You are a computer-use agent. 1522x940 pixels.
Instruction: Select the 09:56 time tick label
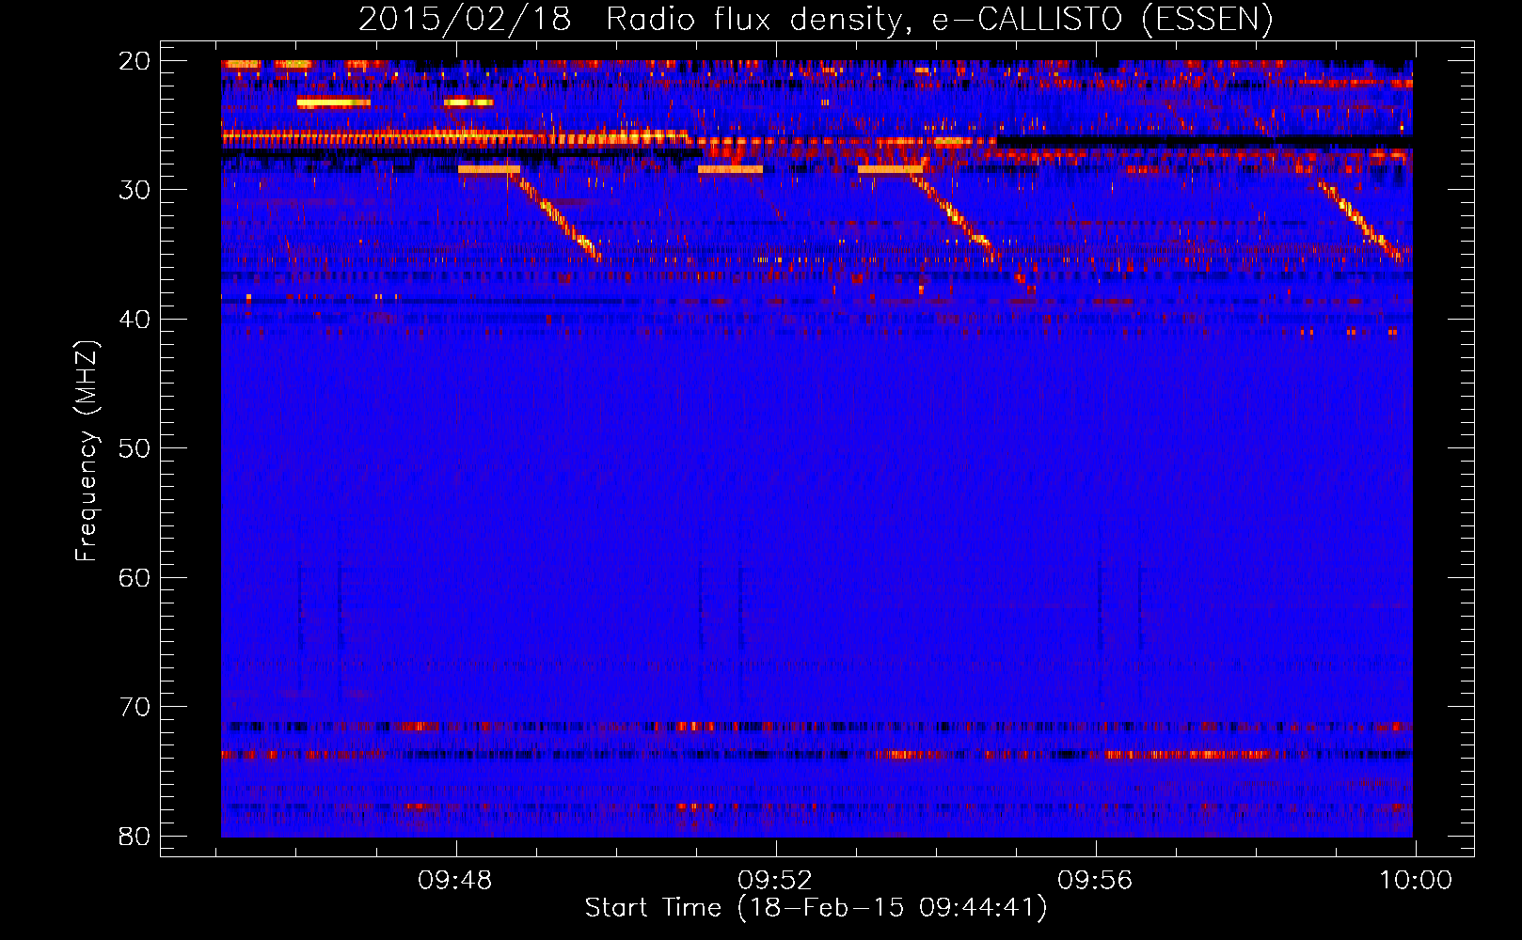coord(1095,881)
